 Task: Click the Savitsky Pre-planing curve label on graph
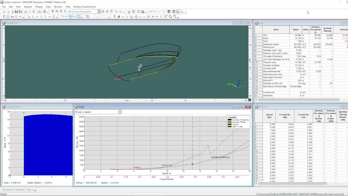coord(220,157)
